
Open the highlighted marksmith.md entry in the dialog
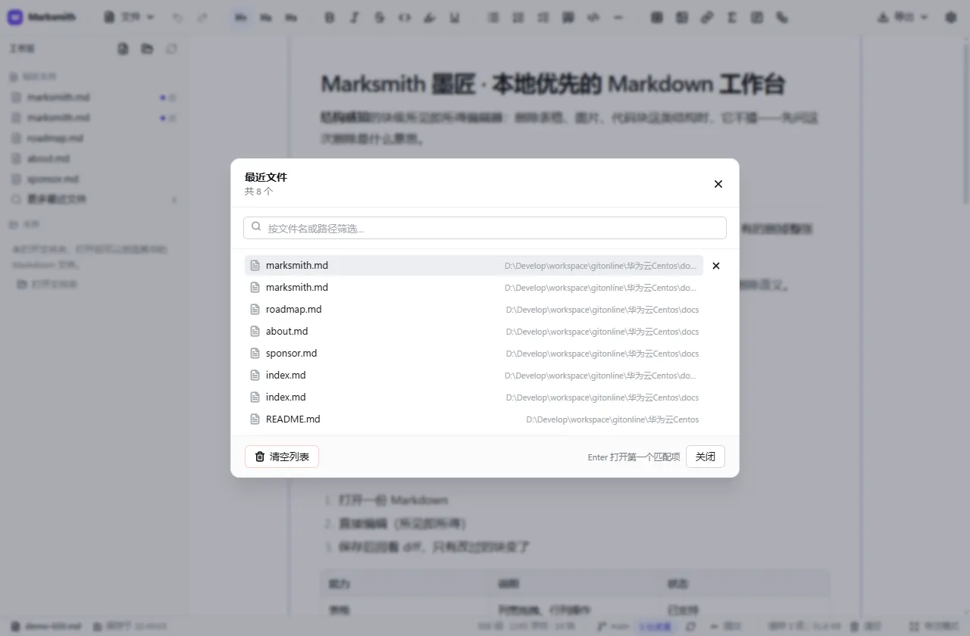click(x=474, y=266)
